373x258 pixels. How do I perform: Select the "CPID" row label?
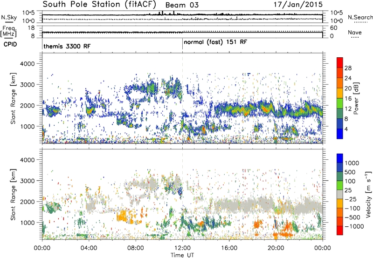pos(10,44)
